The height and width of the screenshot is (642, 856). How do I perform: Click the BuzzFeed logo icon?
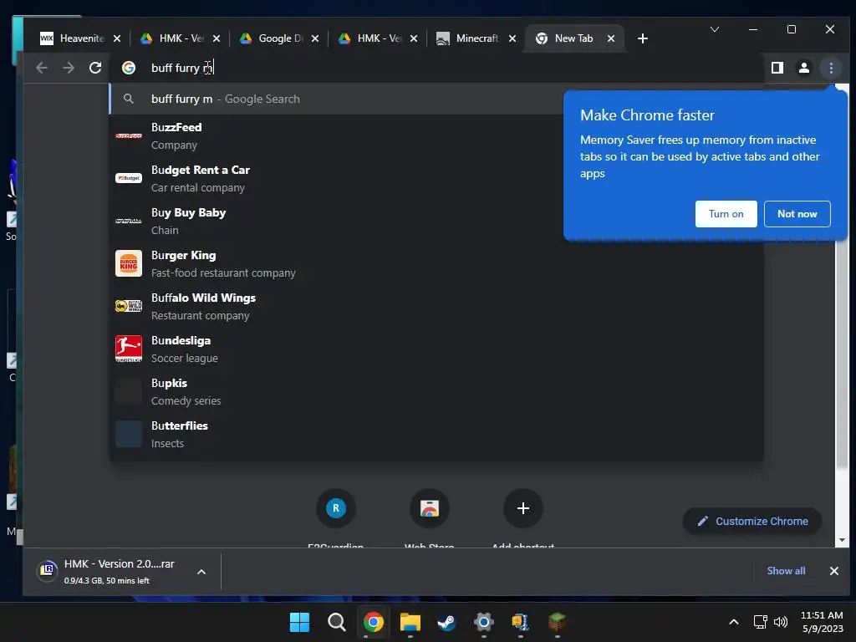tap(129, 135)
